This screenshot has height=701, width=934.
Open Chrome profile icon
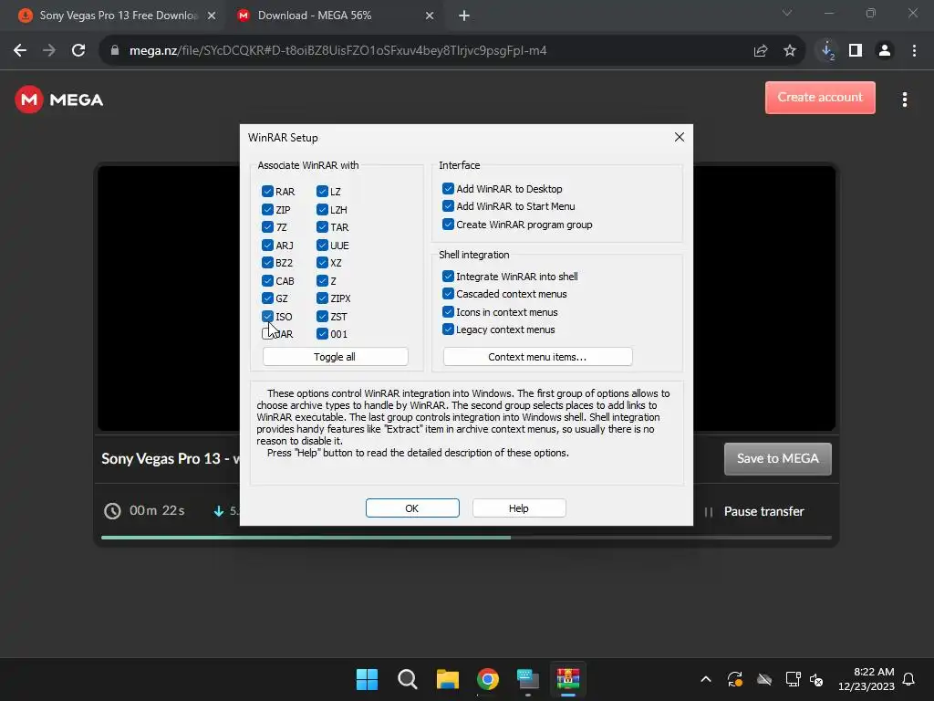[885, 51]
